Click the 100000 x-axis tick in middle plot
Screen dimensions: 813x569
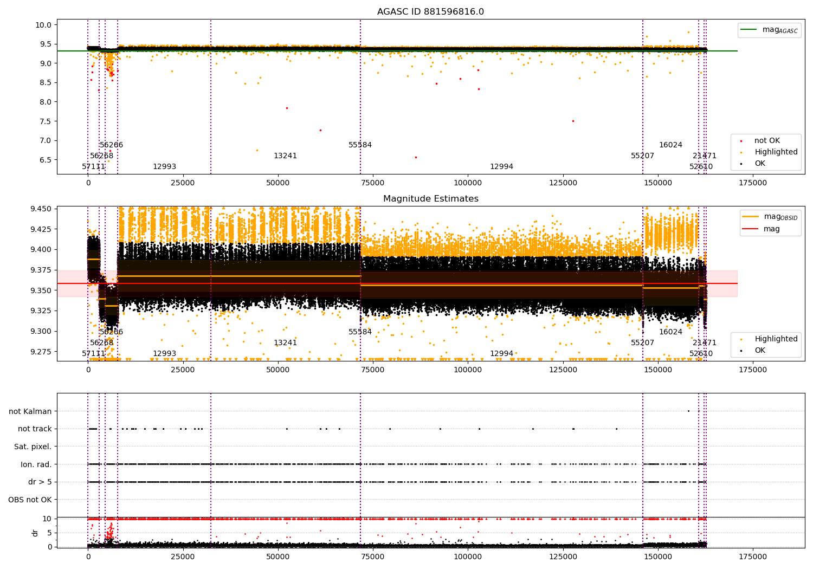point(468,370)
